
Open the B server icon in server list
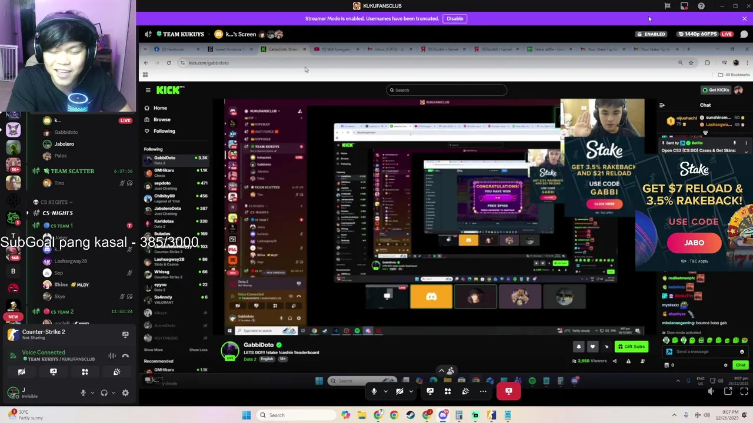point(13,271)
